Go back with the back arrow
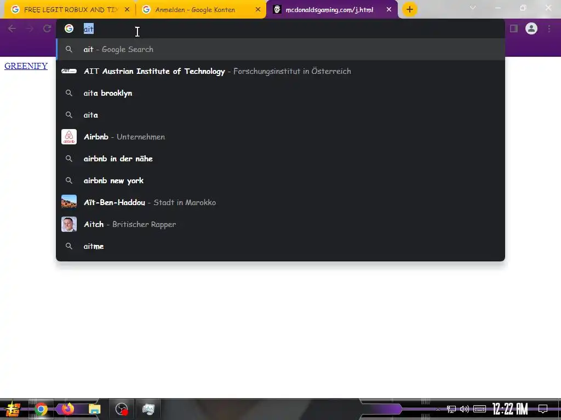The image size is (561, 420). point(12,28)
